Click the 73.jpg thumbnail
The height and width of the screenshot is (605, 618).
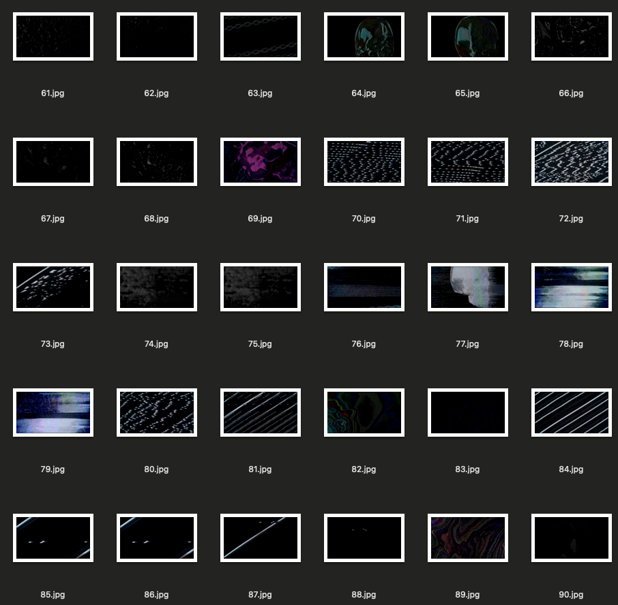(x=53, y=288)
